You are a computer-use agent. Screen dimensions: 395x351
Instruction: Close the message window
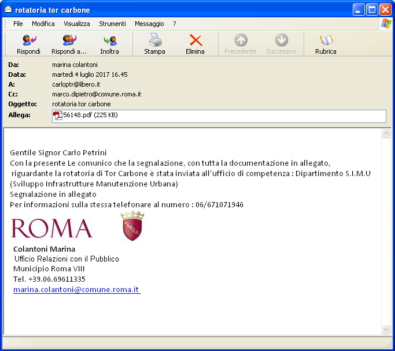[385, 10]
